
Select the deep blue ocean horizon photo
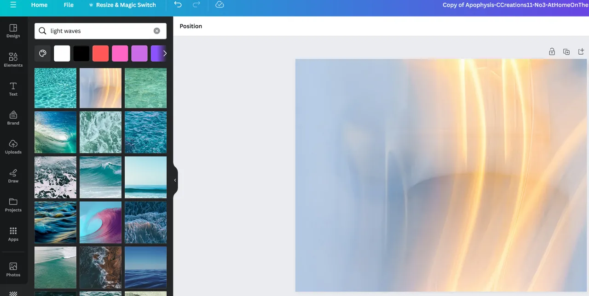pyautogui.click(x=146, y=268)
